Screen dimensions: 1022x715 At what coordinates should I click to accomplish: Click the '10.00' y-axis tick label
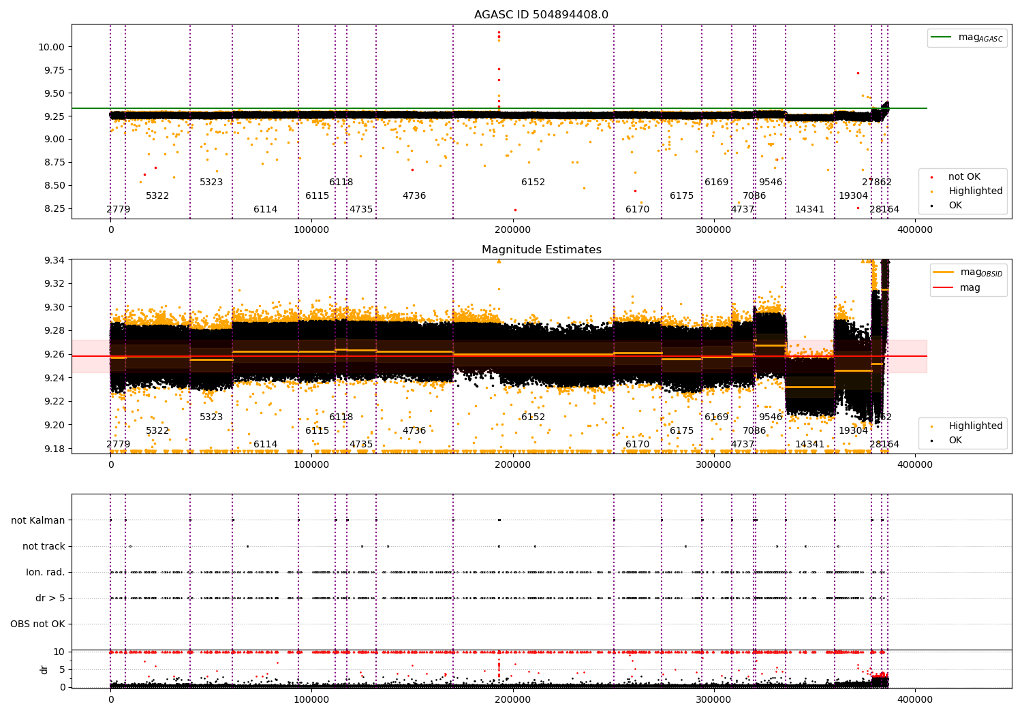point(52,47)
